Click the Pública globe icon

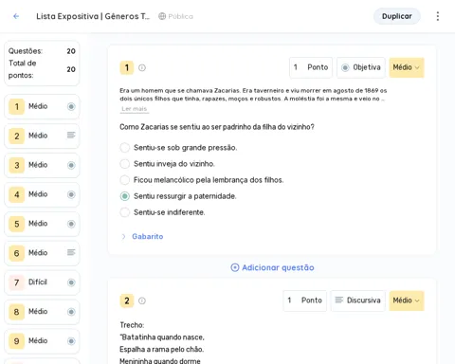[162, 16]
